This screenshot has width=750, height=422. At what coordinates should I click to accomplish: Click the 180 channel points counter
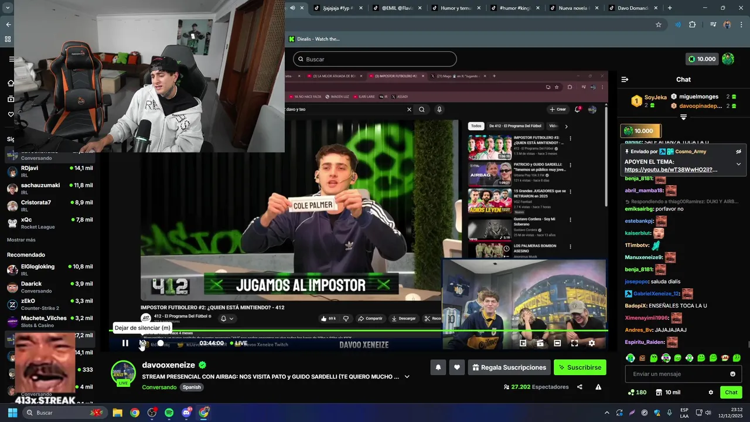click(637, 393)
